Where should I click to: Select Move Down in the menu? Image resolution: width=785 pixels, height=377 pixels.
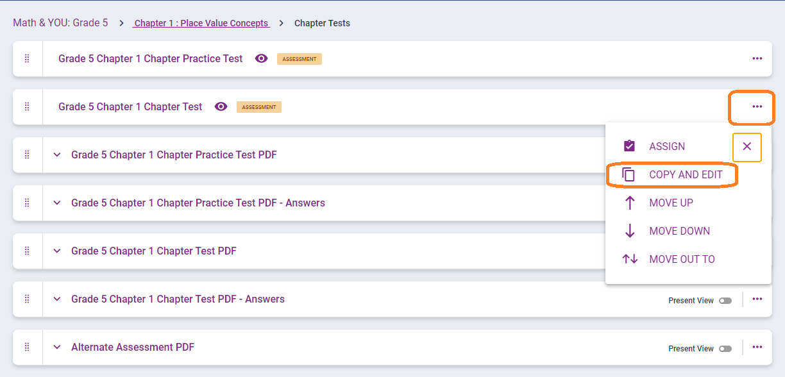[x=679, y=231]
